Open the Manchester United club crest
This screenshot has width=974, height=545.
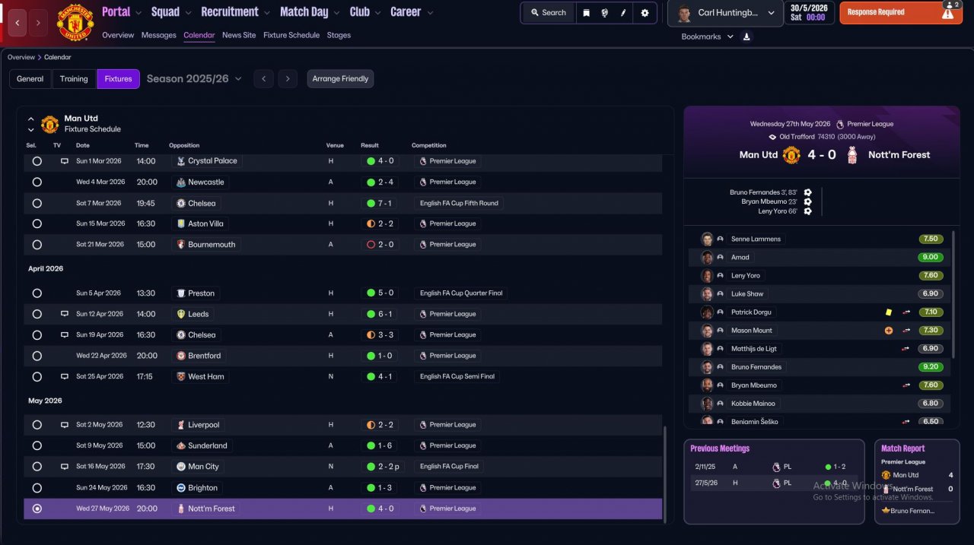click(75, 23)
